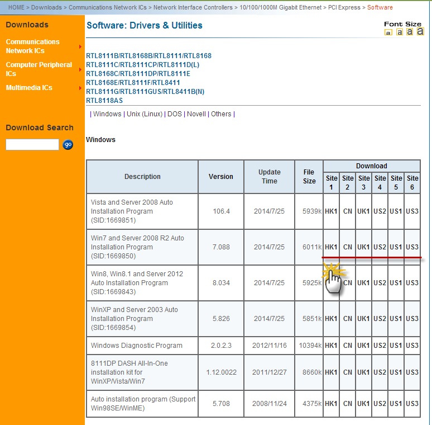
Task: Open RTL8111C/RTL8111CP/RTL8111D(L) link
Action: coord(143,65)
